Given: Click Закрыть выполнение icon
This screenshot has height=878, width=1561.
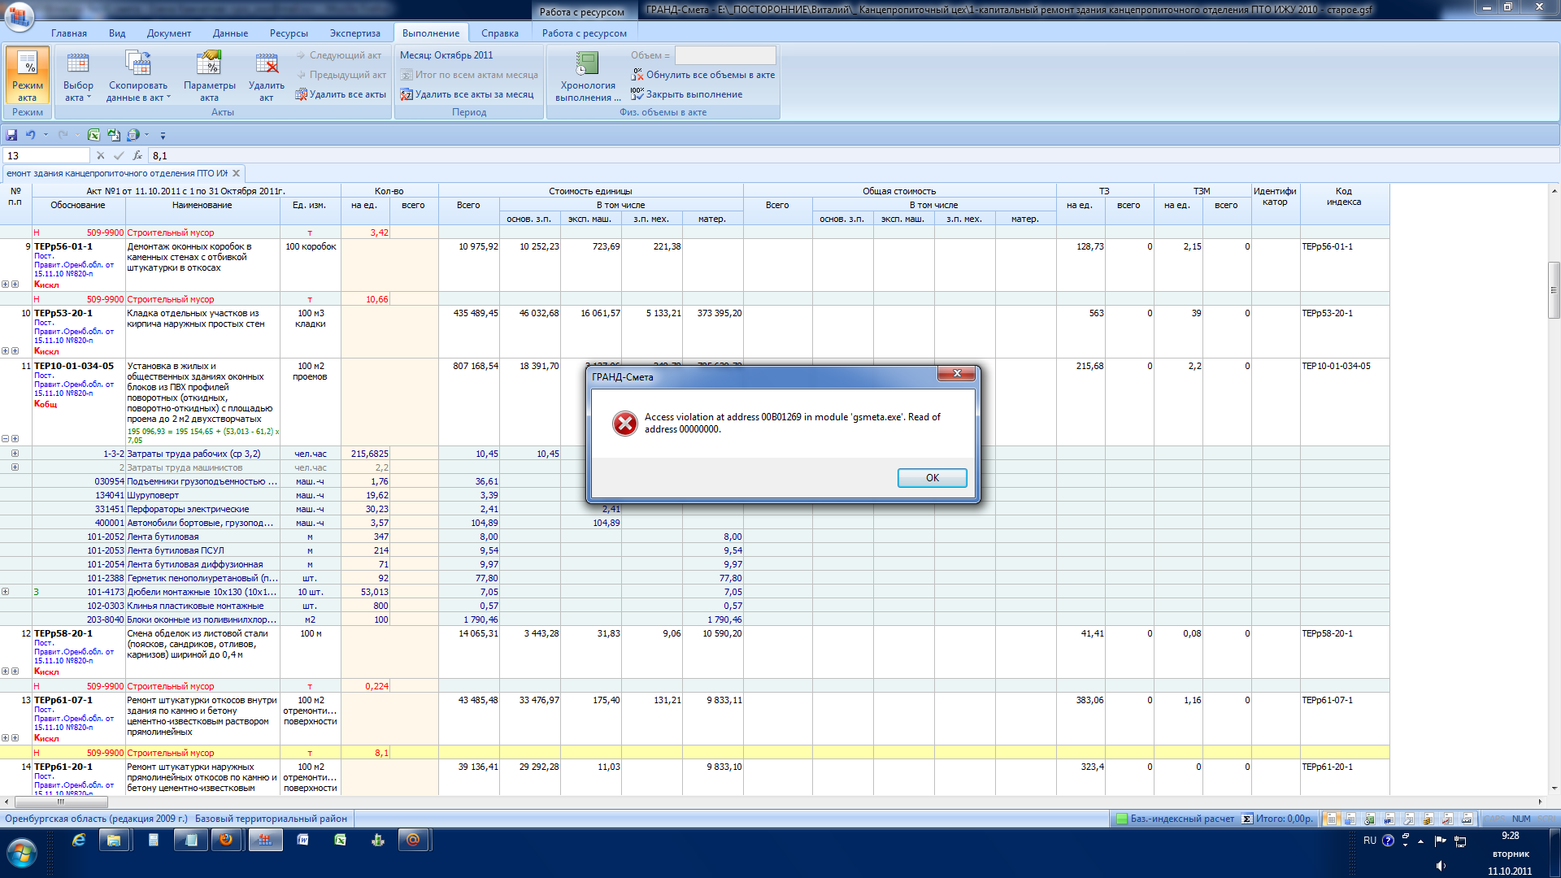Looking at the screenshot, I should coord(637,94).
